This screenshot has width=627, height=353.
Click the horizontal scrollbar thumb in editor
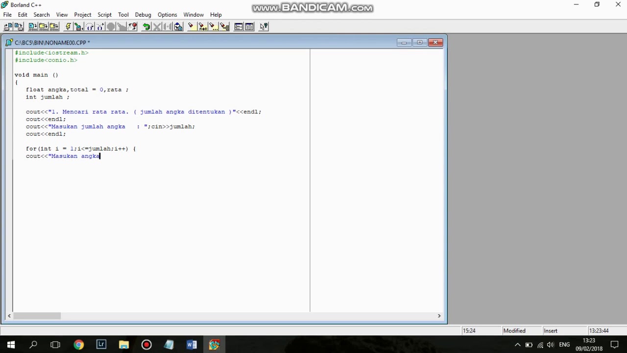[x=37, y=316]
